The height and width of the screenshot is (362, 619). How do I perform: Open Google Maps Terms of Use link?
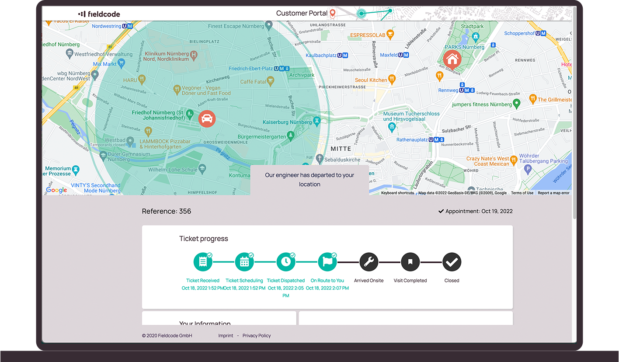click(522, 193)
